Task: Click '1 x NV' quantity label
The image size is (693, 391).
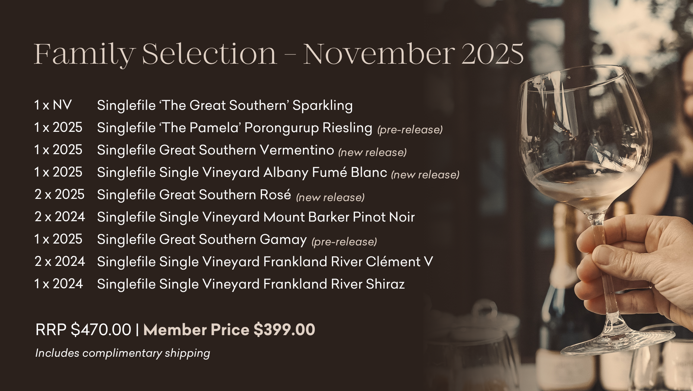Action: click(53, 105)
